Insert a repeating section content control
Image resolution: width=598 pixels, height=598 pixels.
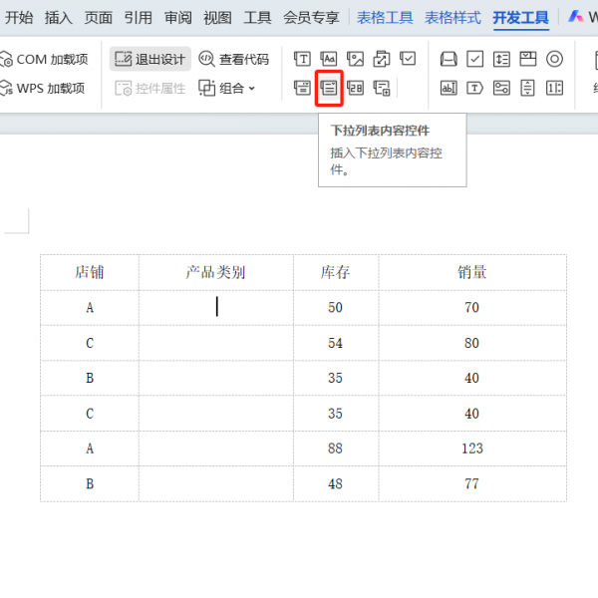(381, 88)
